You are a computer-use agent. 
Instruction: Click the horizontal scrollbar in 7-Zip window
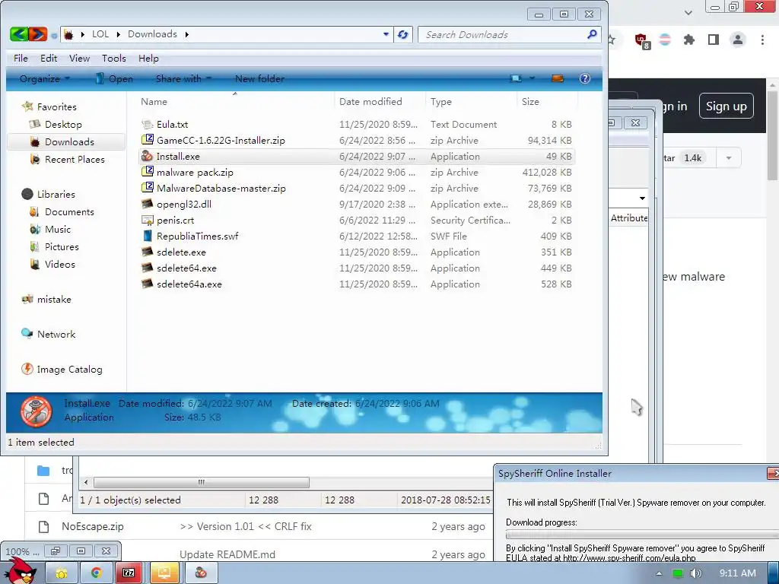pyautogui.click(x=201, y=482)
